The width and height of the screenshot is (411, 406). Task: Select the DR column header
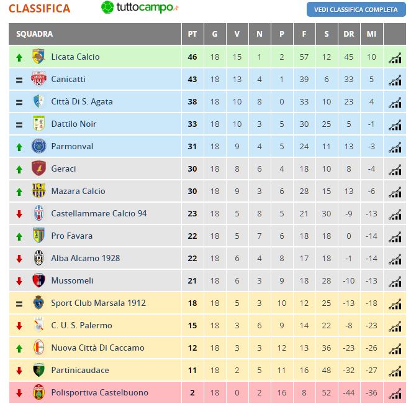click(x=349, y=34)
